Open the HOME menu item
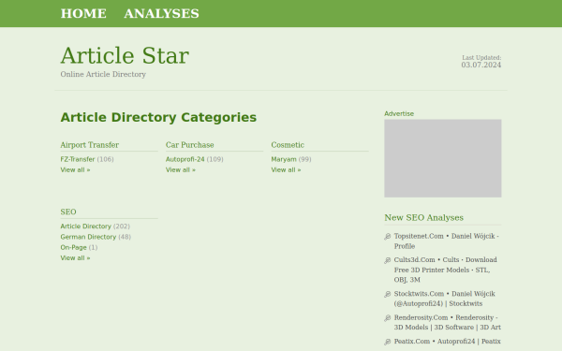The height and width of the screenshot is (351, 562). click(83, 14)
